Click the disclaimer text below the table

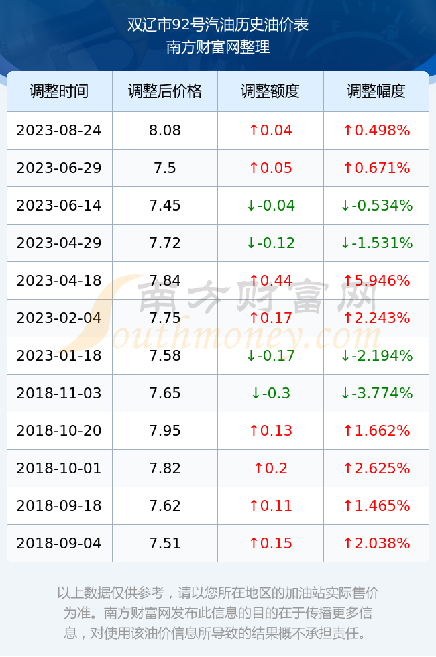(x=218, y=613)
